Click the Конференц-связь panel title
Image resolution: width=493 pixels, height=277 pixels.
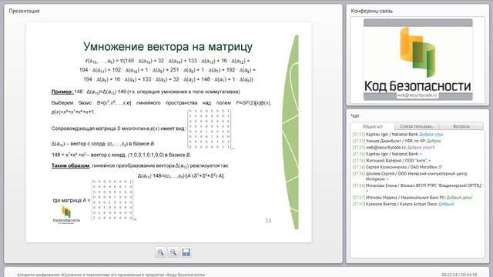(371, 11)
